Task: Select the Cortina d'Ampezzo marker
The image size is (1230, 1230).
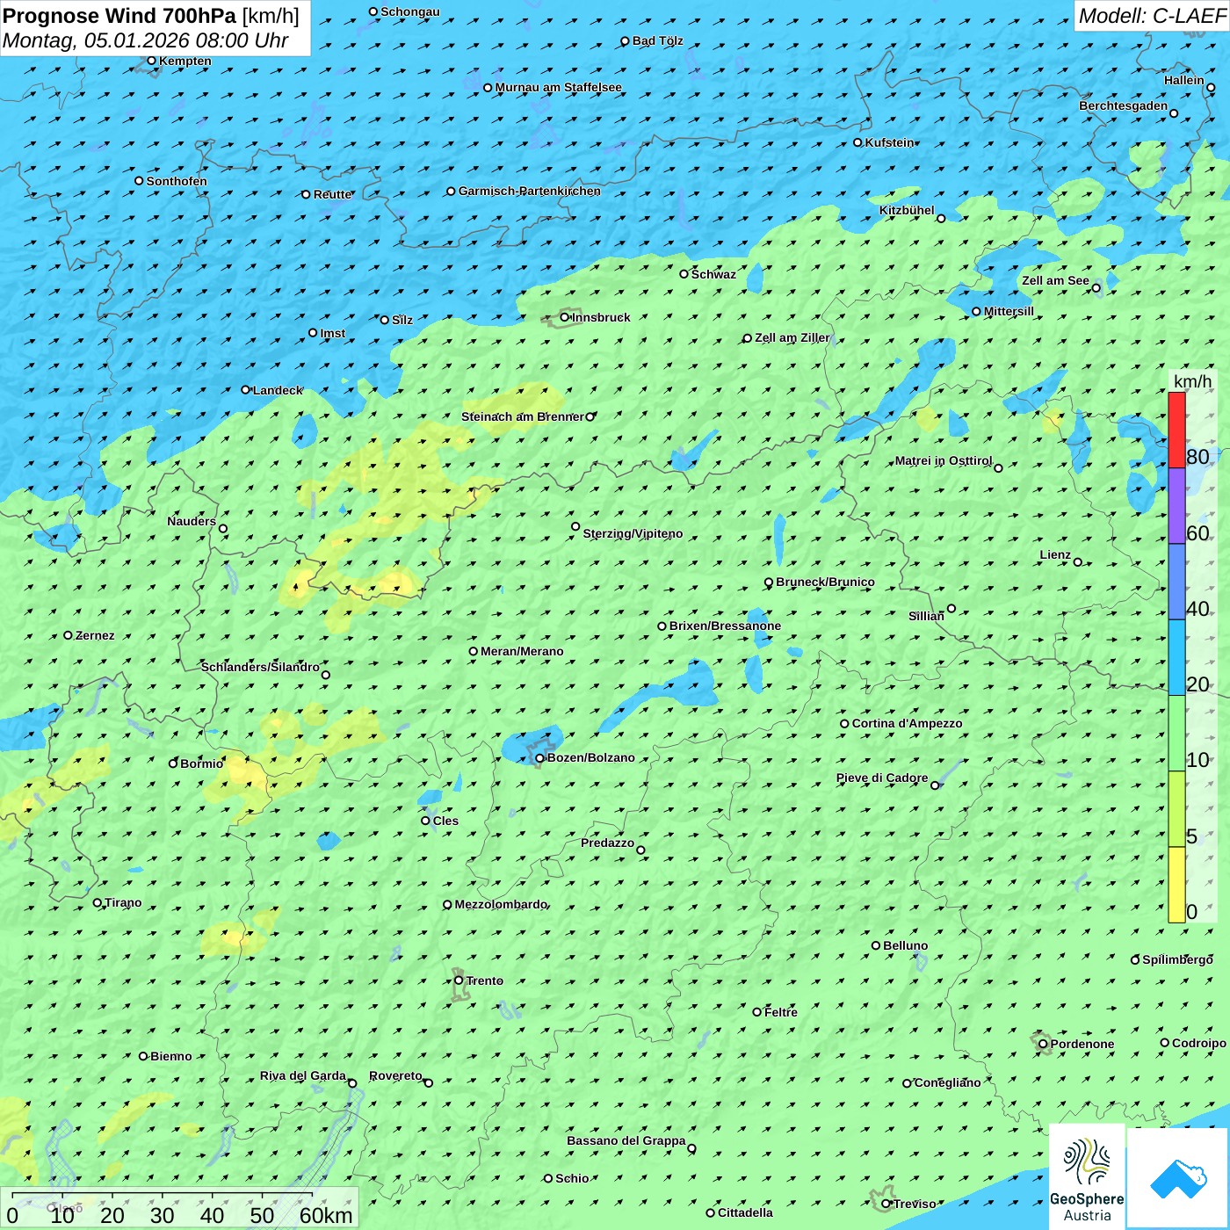Action: click(844, 724)
